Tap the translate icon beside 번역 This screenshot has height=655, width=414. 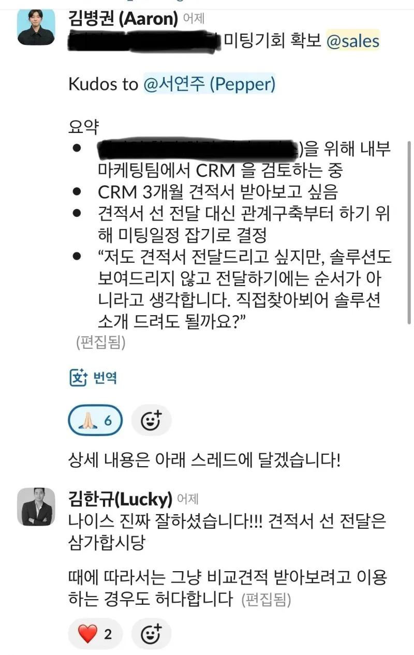(x=79, y=378)
